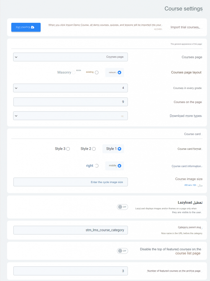The height and width of the screenshot is (281, 210).
Task: Click the Import trial courses label
Action: tap(185, 27)
